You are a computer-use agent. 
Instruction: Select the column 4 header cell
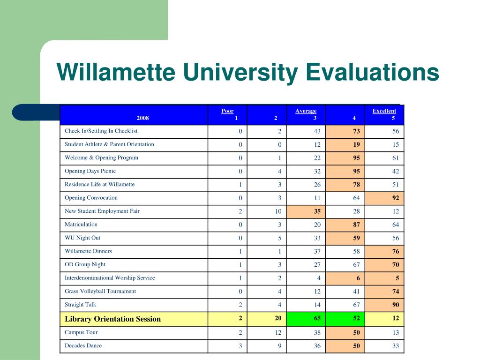[345, 115]
